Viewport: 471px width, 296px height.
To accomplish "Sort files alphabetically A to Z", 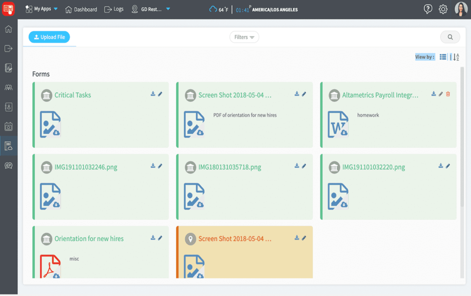I will pyautogui.click(x=456, y=57).
